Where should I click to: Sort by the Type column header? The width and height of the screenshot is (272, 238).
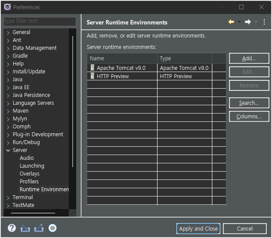pyautogui.click(x=184, y=59)
